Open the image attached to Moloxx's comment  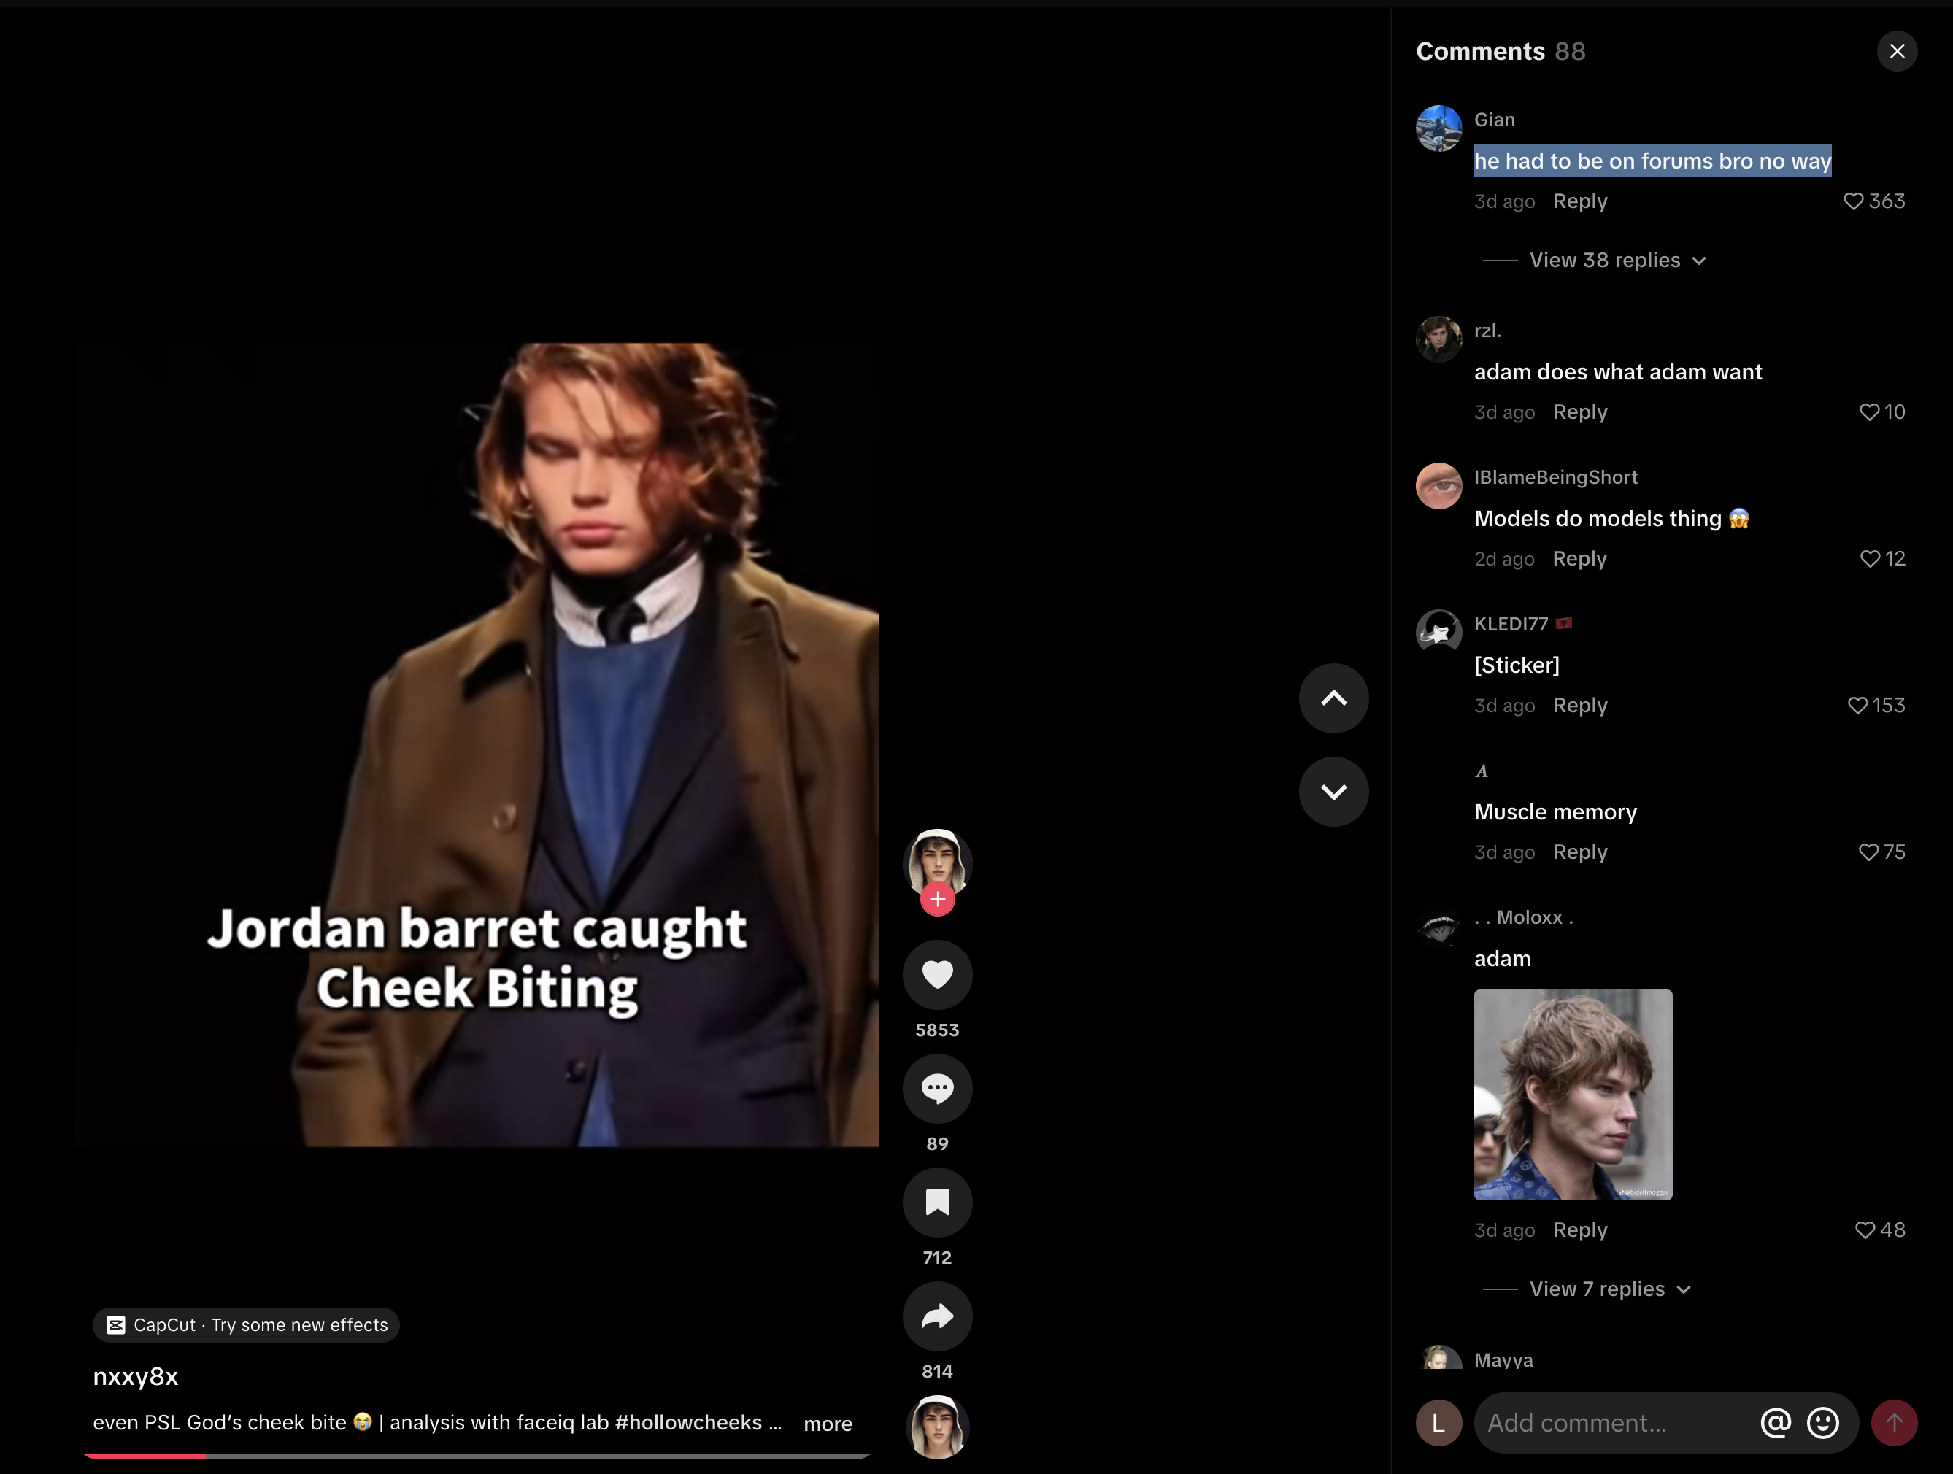[x=1573, y=1095]
